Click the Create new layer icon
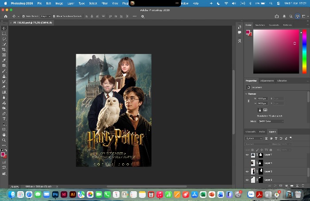Image resolution: width=310 pixels, height=201 pixels. tap(297, 186)
